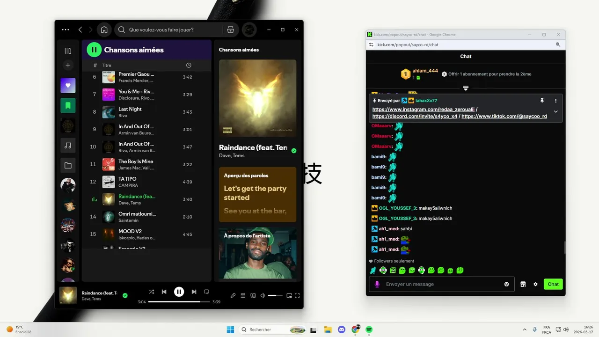Adjust the Spotify volume slider
This screenshot has height=337, width=599.
pos(275,295)
